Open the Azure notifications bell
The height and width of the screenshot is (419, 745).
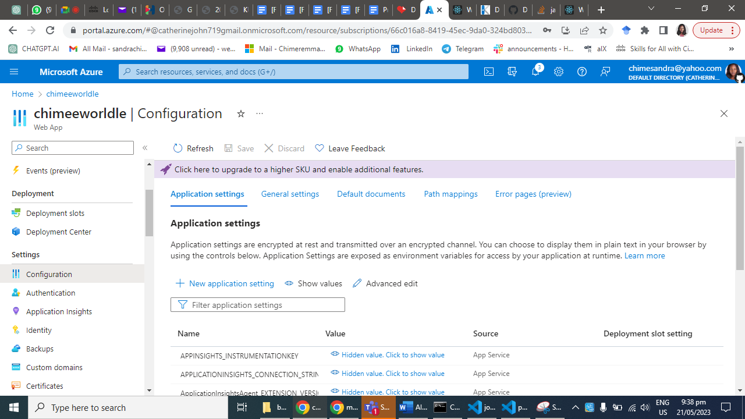(535, 72)
